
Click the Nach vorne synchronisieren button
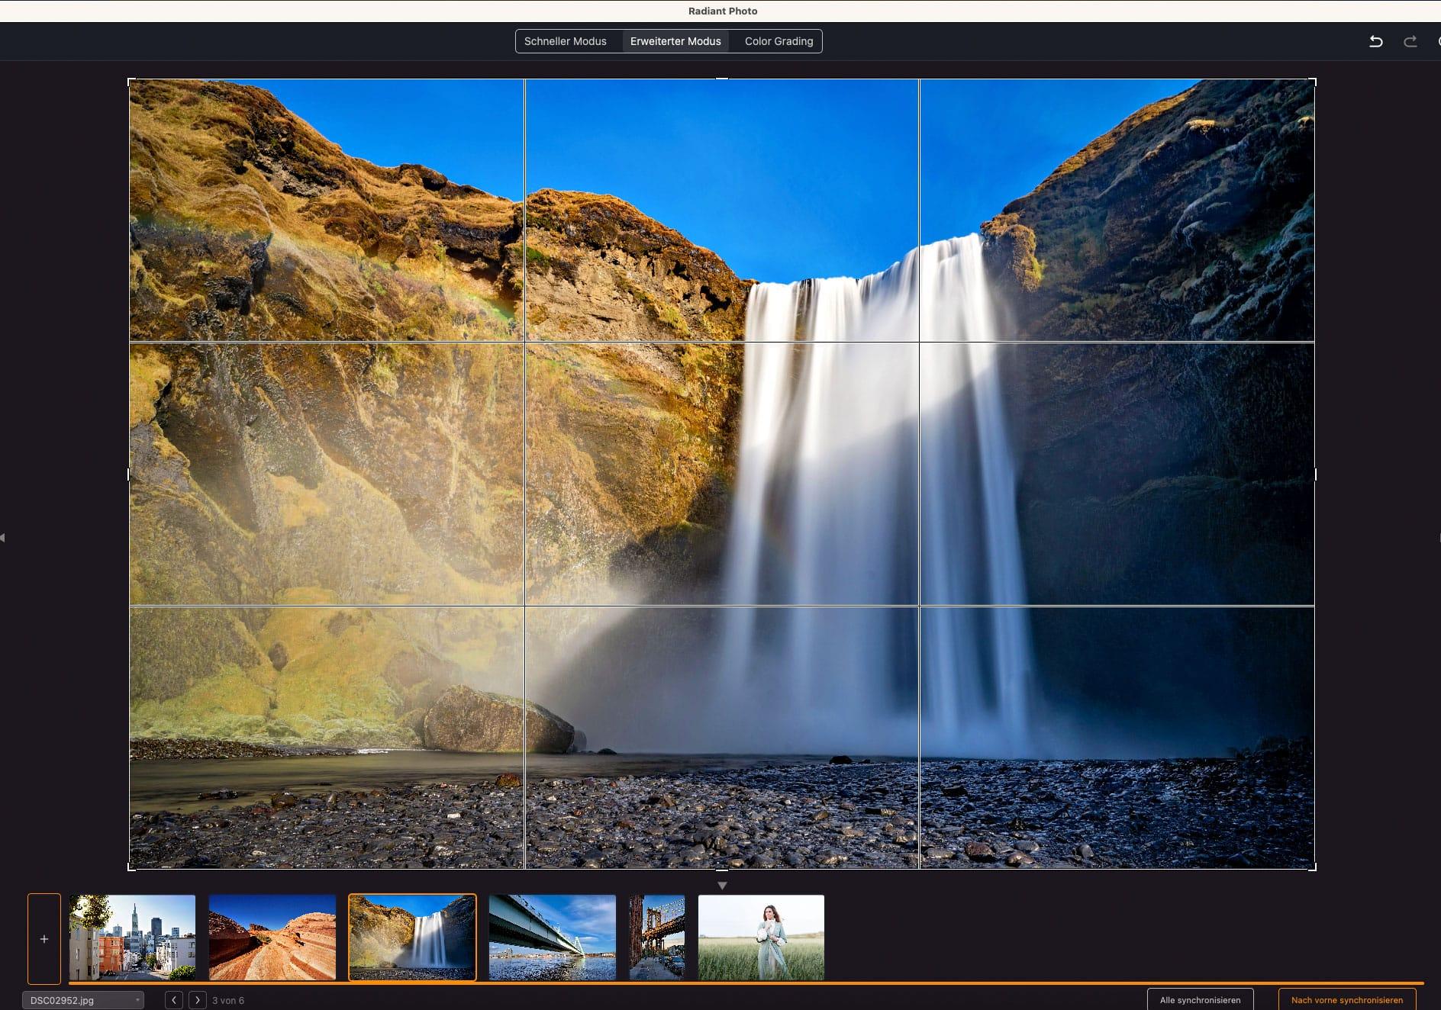coord(1346,999)
